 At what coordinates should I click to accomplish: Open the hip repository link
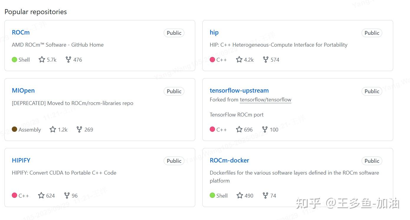[214, 32]
